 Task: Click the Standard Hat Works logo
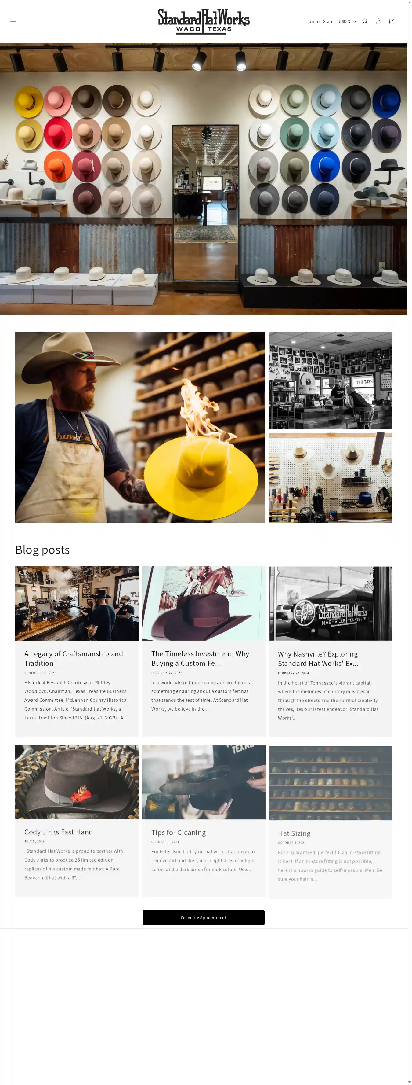[204, 21]
